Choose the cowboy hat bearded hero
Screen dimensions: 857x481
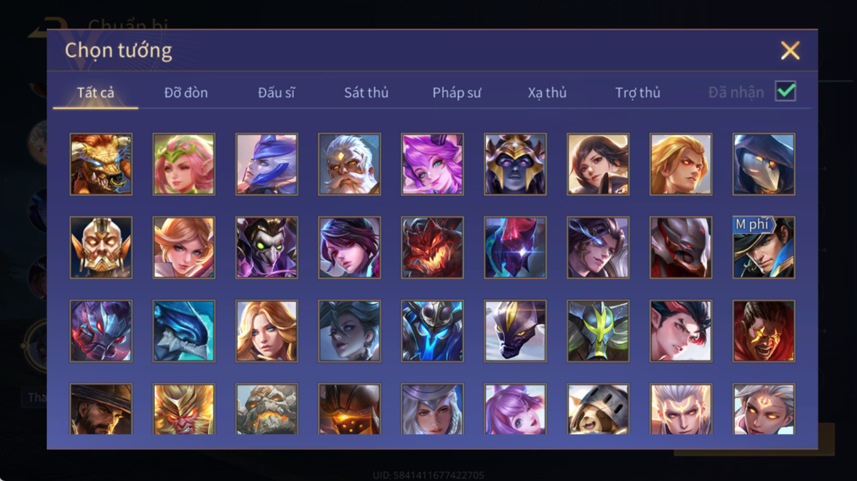[101, 409]
